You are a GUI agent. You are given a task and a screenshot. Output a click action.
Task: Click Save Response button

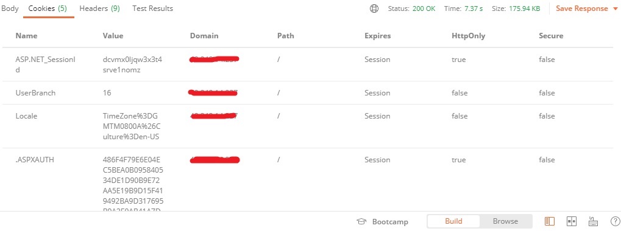tap(582, 9)
